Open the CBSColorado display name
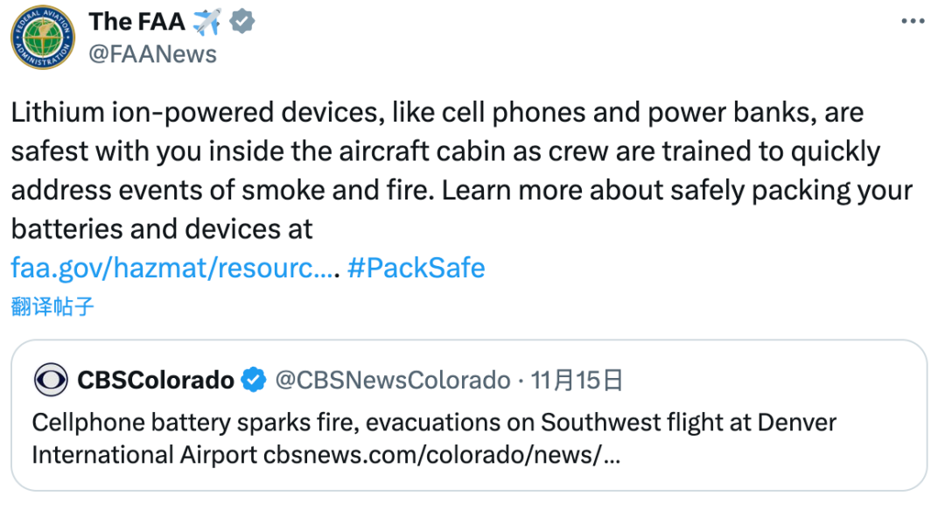The height and width of the screenshot is (511, 945). (156, 381)
